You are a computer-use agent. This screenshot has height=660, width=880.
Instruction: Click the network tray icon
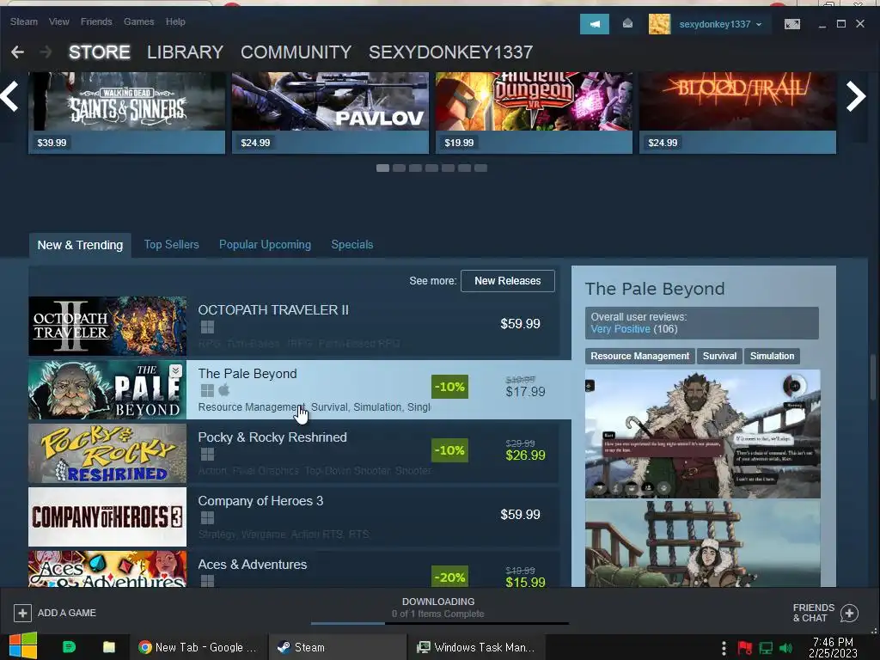766,648
